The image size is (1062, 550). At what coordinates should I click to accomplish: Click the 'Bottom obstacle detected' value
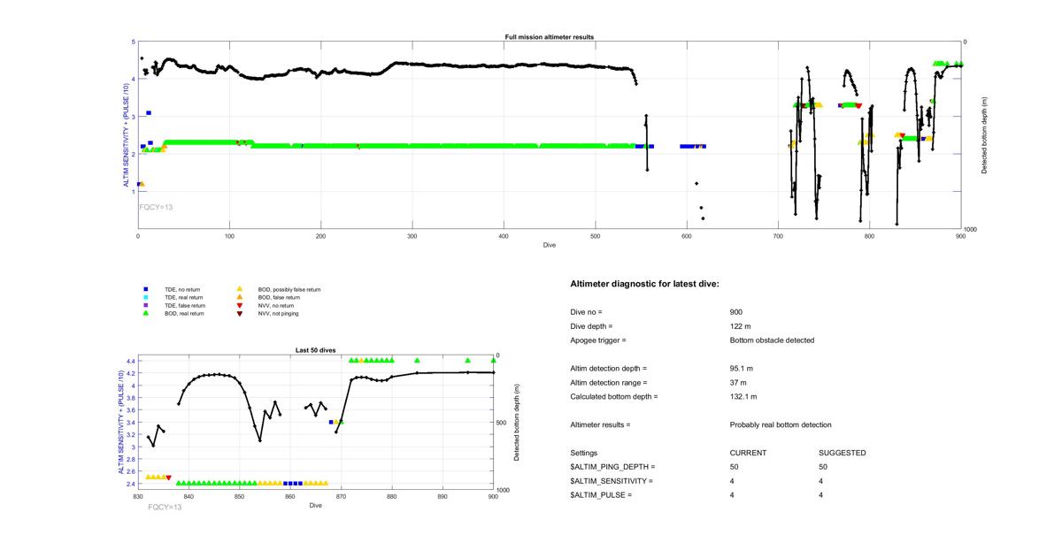(772, 340)
